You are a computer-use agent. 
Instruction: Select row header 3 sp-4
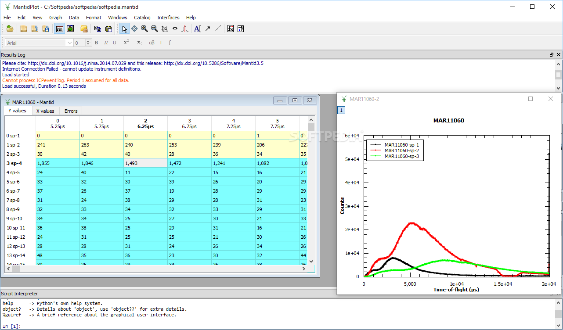20,163
